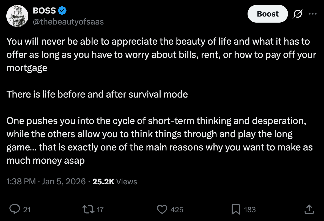Click the Jan 5, 2026 date
Image resolution: width=324 pixels, height=221 pixels.
tap(64, 182)
